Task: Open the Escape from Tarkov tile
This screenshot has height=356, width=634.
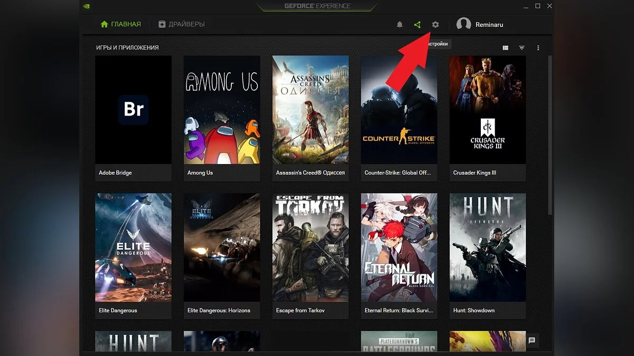Action: (x=311, y=247)
